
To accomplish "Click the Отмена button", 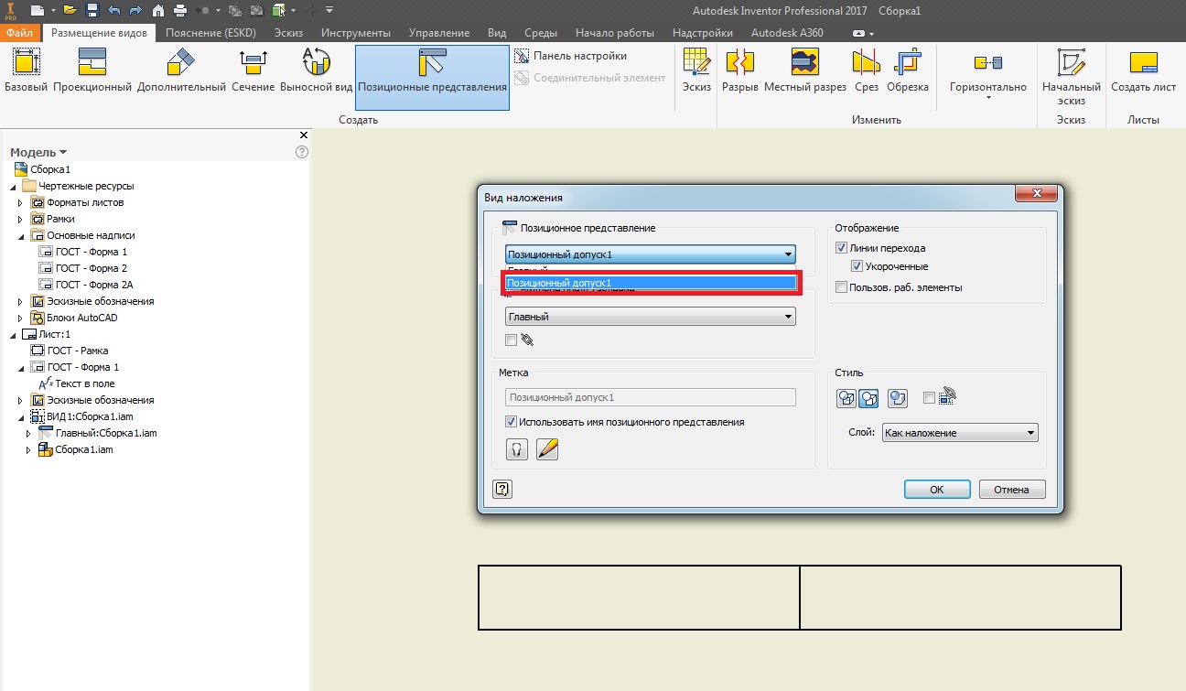I will click(1011, 490).
